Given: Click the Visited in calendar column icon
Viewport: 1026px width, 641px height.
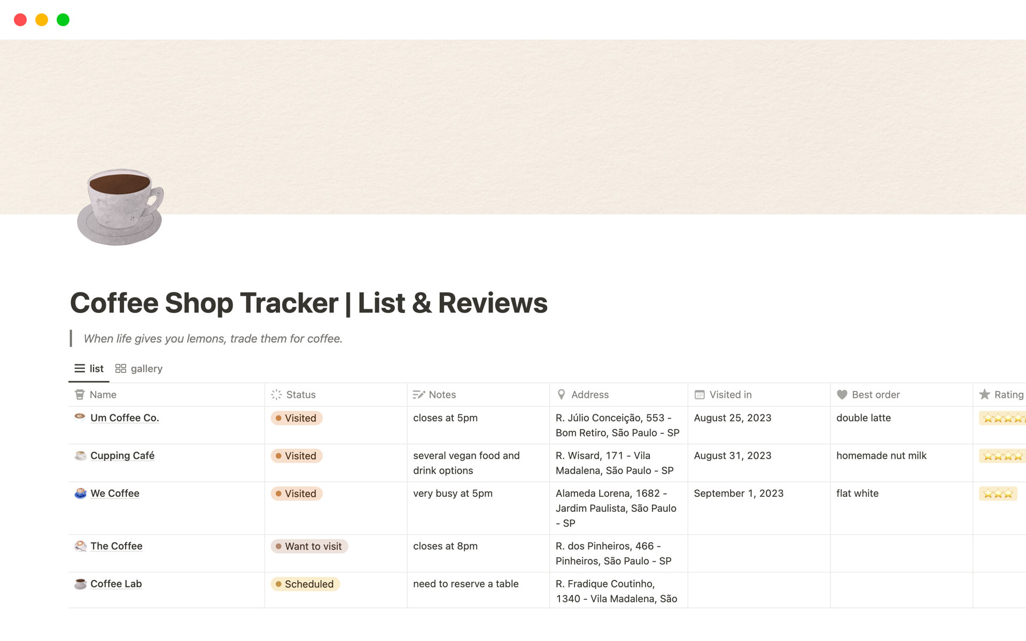Looking at the screenshot, I should click(699, 394).
